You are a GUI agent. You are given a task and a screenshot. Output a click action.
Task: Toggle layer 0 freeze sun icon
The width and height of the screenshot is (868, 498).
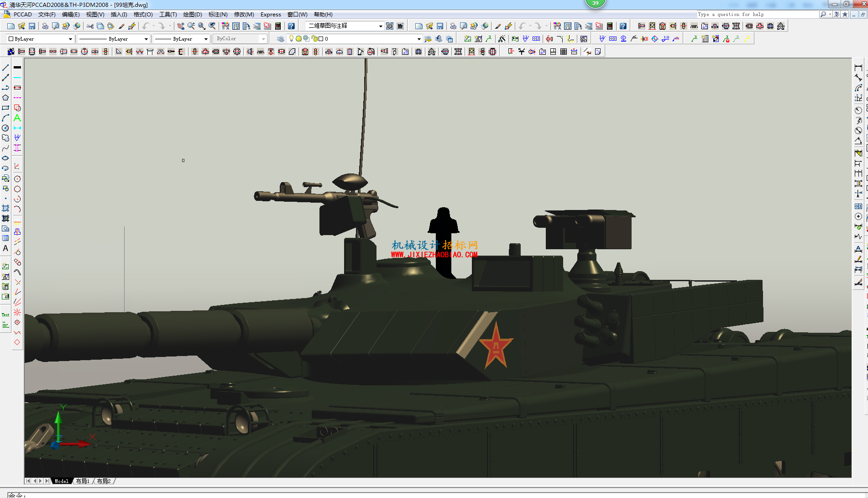pos(299,39)
